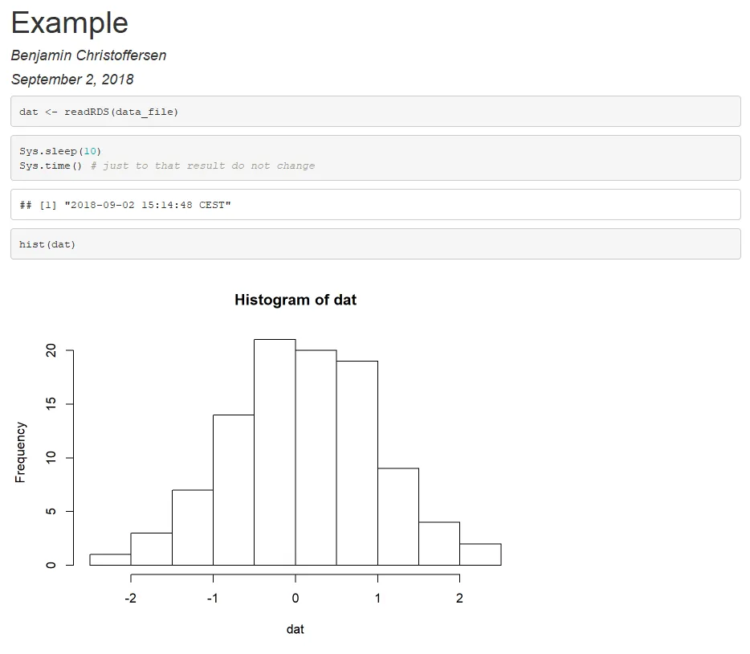Click the Sys.time() comment line
This screenshot has width=750, height=654.
(167, 166)
